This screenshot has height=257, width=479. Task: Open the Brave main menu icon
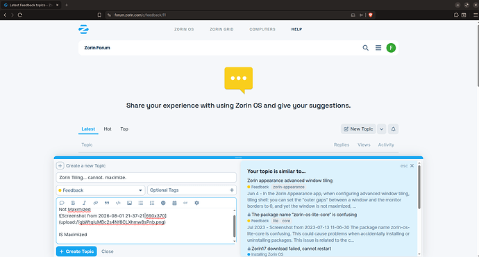coord(476,15)
